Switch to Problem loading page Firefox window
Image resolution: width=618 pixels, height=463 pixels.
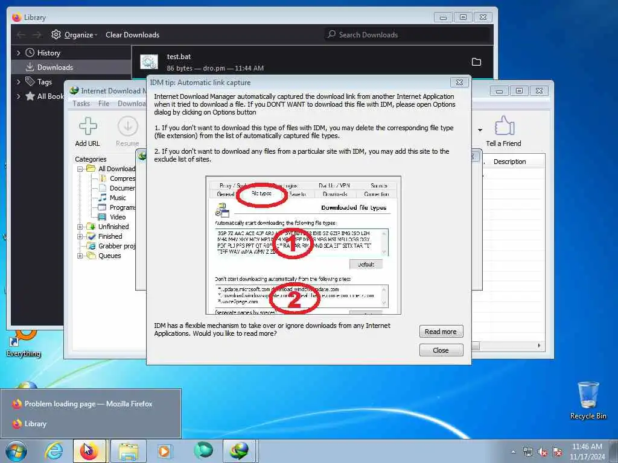point(91,403)
